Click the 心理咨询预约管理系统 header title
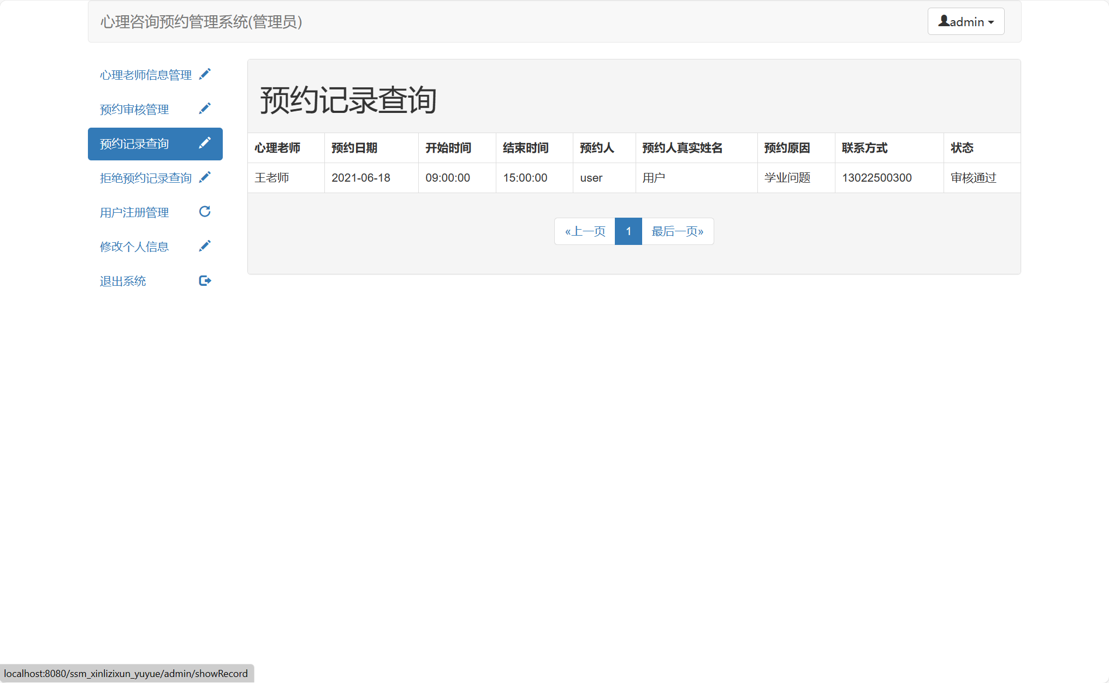This screenshot has height=683, width=1109. [x=200, y=22]
